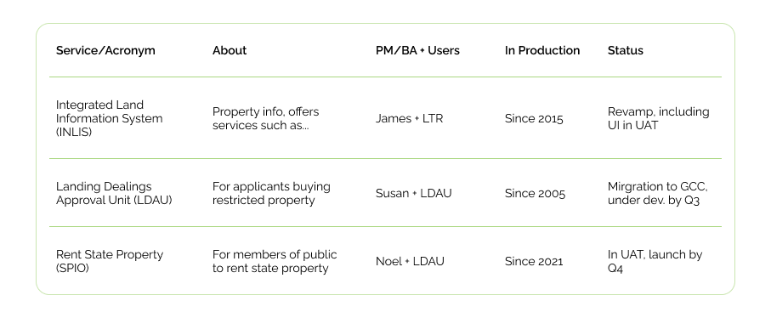Image resolution: width=771 pixels, height=318 pixels.
Task: Click the Noel + LDAU cell
Action: [x=410, y=261]
